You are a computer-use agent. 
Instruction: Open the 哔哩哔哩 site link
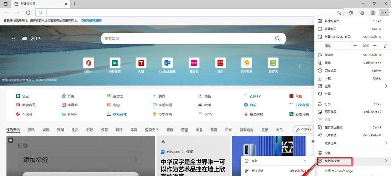(162, 105)
